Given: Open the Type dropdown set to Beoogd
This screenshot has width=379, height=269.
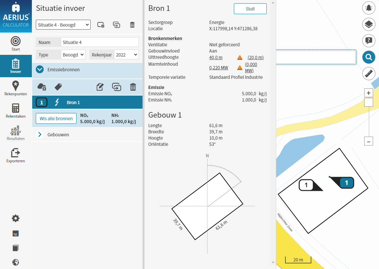Looking at the screenshot, I should [x=73, y=55].
